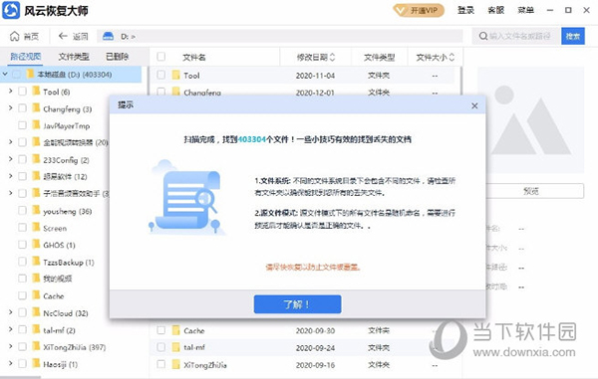Sort by 修改日期 using its sort arrows
This screenshot has width=598, height=379.
pyautogui.click(x=332, y=57)
